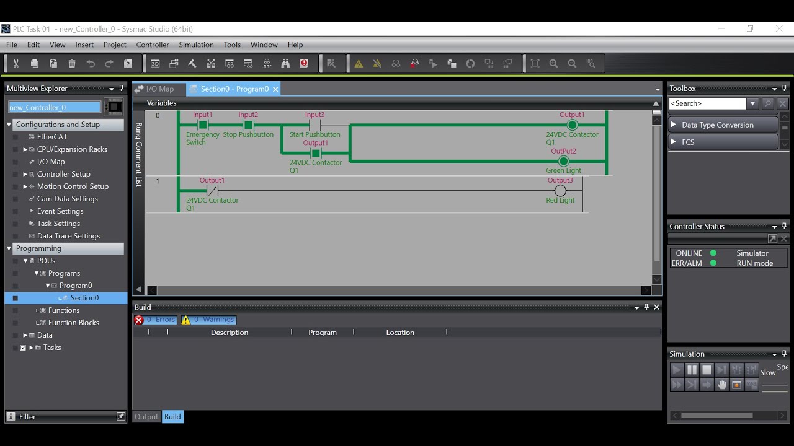Click the Cut scissors toolbar icon
This screenshot has height=446, width=794.
[16, 63]
